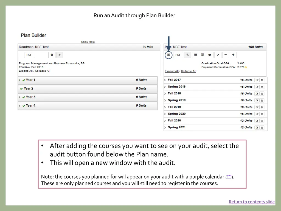Click the list view icon in Plan toolbar
The width and height of the screenshot is (281, 211).
coord(195,55)
